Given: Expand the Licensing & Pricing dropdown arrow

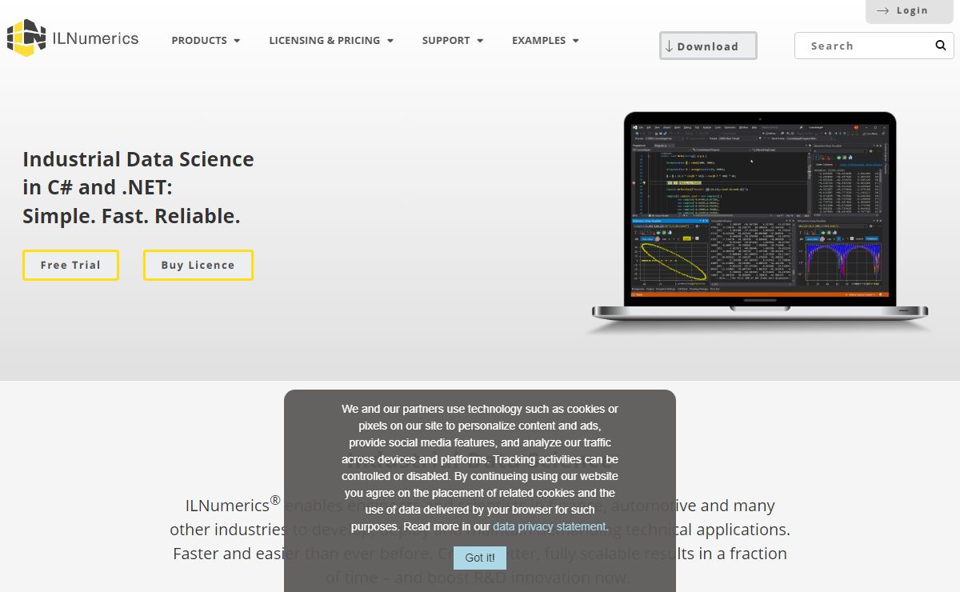Looking at the screenshot, I should coord(390,41).
